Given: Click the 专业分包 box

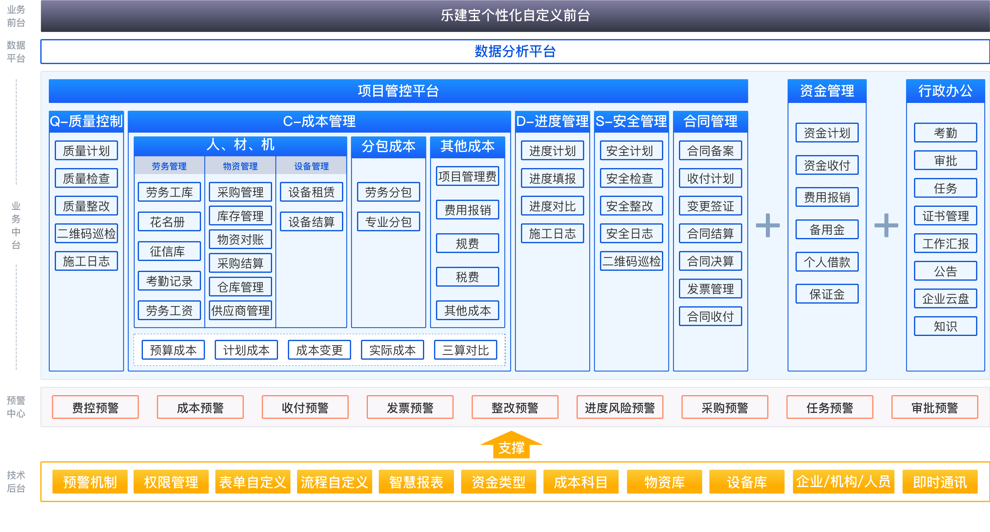Looking at the screenshot, I should tap(388, 222).
